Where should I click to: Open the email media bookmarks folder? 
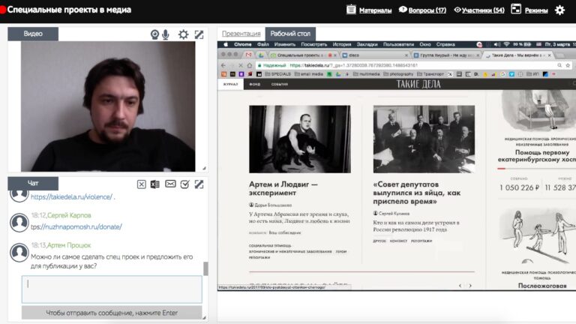tap(309, 74)
